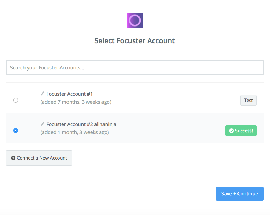Click the 'added 1 month, 3 weeks ago' text
Screen dimensions: 270x215
click(74, 132)
